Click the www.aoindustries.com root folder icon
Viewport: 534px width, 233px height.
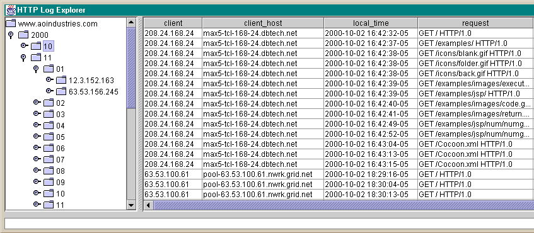click(x=11, y=23)
